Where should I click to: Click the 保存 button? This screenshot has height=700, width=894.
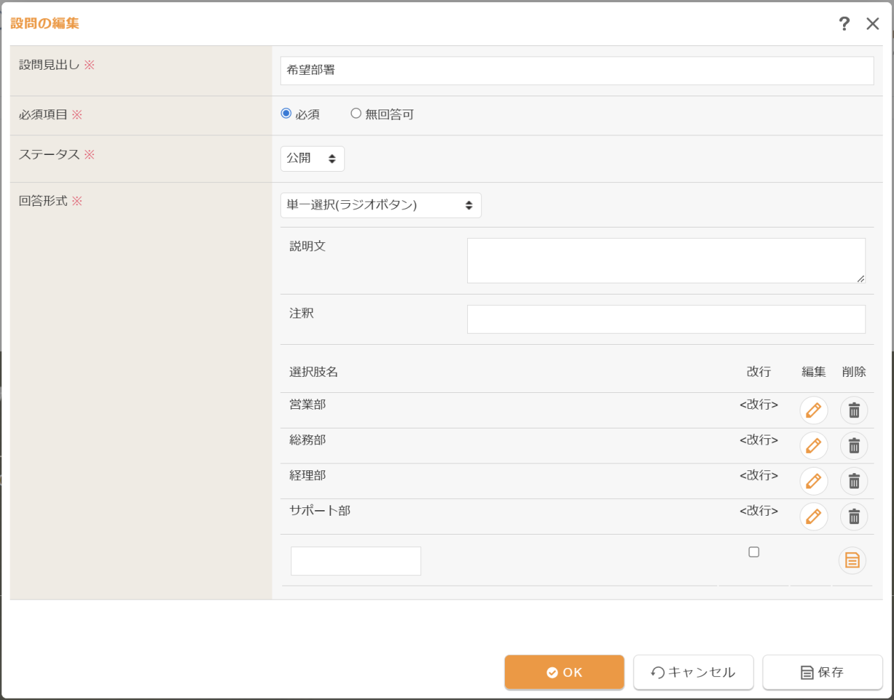click(x=822, y=672)
